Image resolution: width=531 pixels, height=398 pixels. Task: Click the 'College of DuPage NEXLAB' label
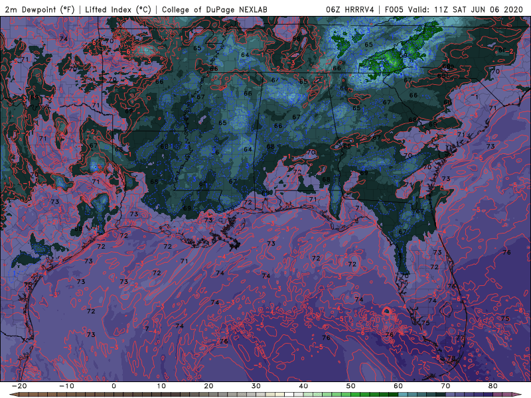[214, 9]
